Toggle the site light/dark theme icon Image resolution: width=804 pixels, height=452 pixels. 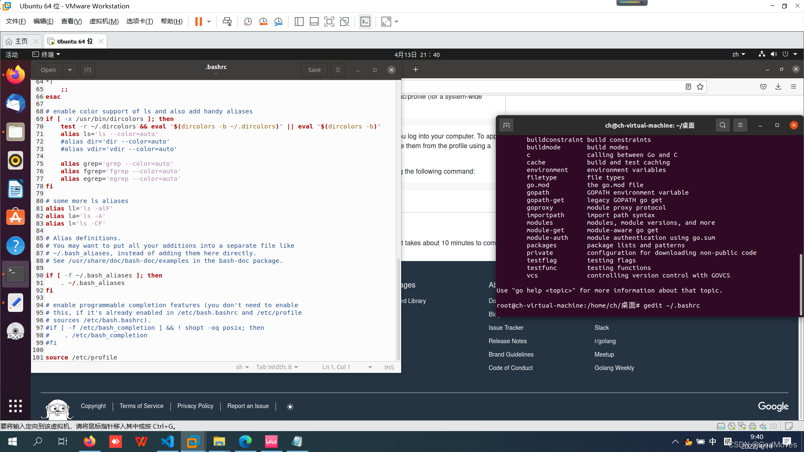(290, 406)
